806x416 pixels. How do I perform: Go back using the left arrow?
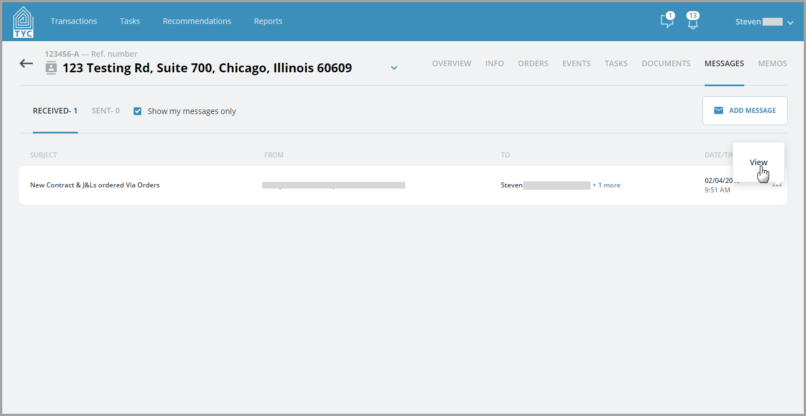(26, 63)
